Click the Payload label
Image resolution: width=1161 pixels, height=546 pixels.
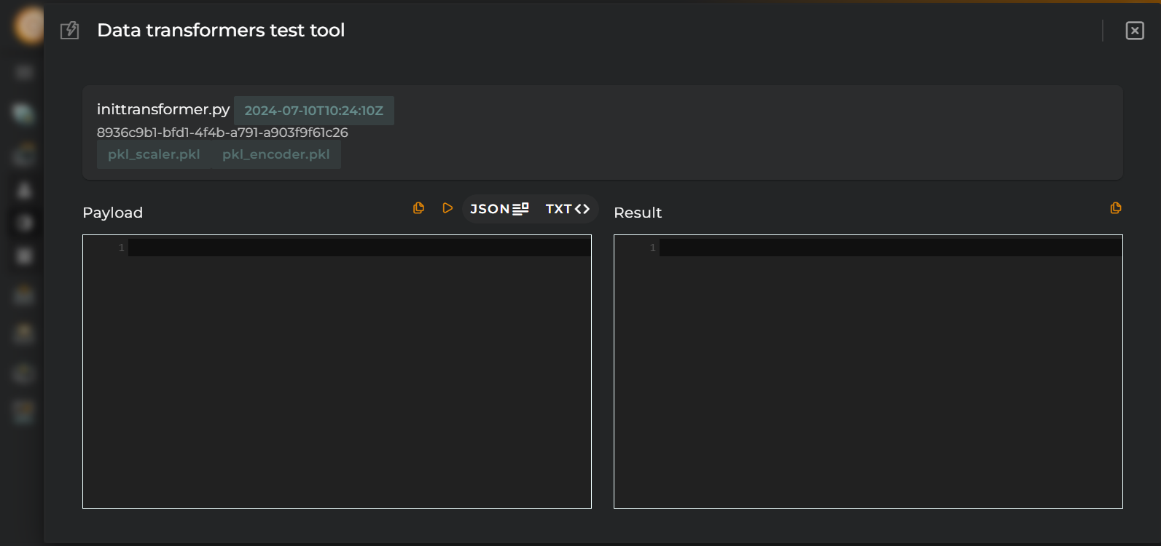click(x=113, y=213)
